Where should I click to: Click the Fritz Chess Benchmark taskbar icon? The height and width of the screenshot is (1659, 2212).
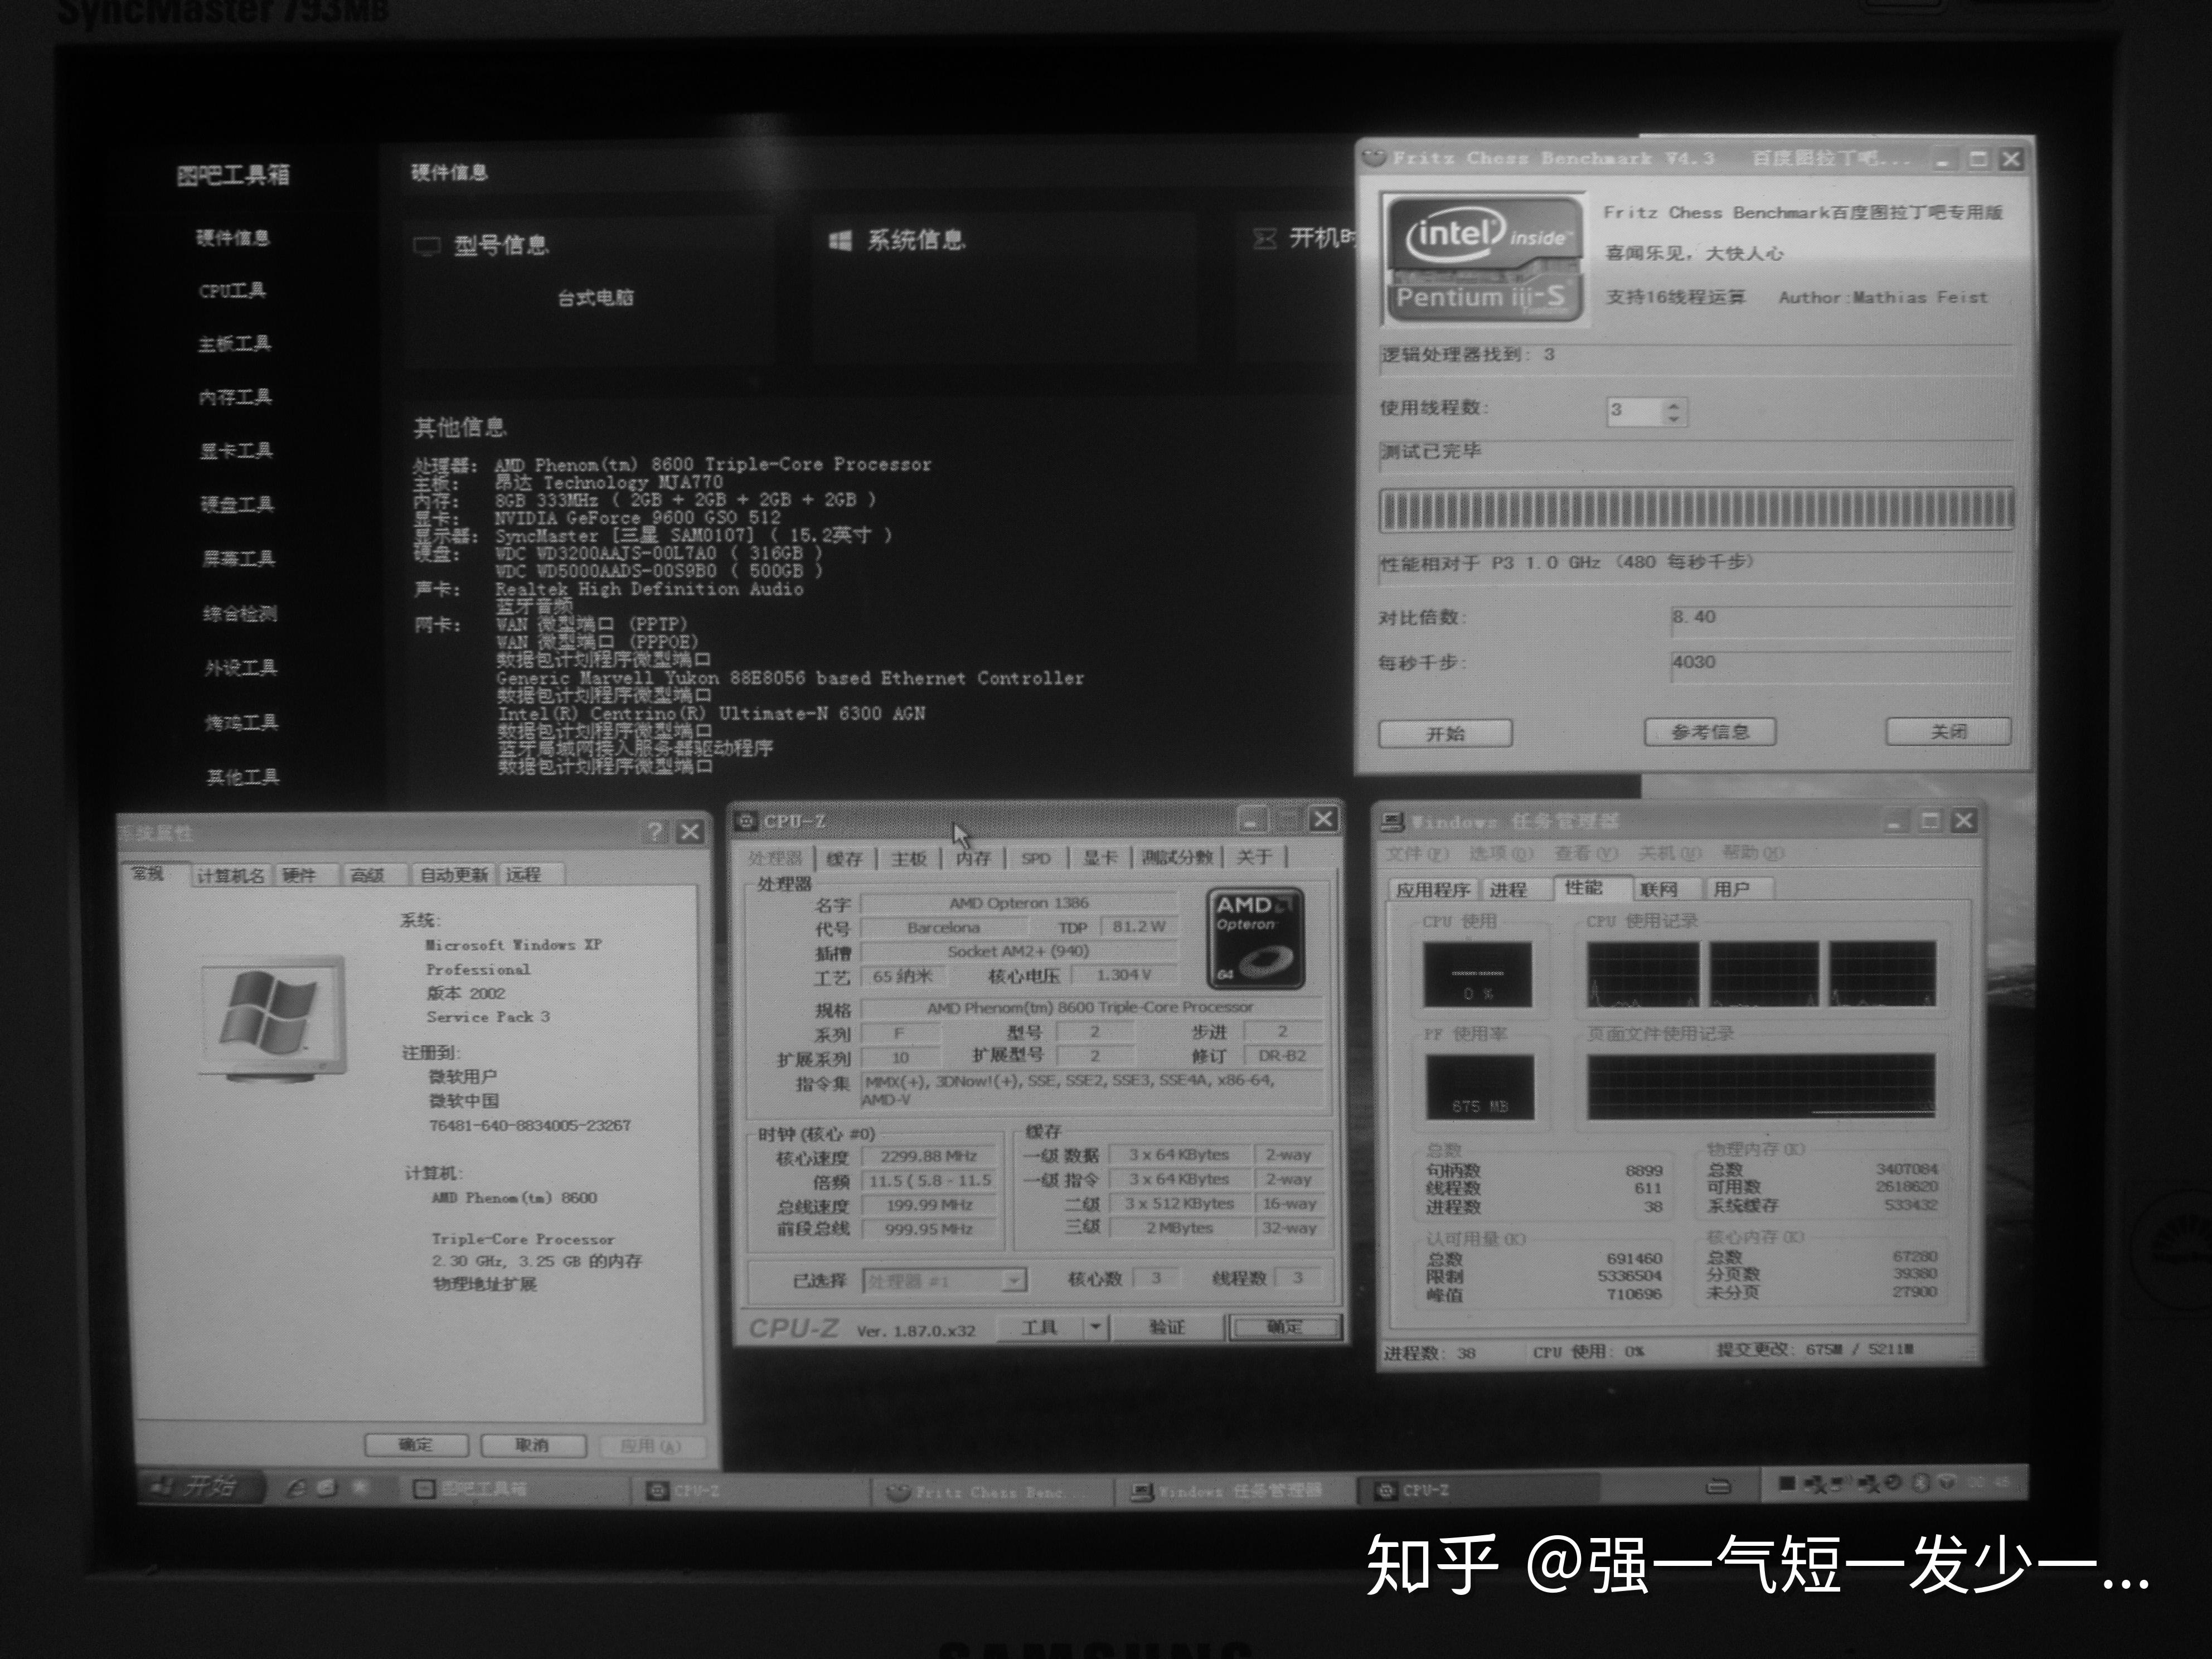coord(900,1493)
